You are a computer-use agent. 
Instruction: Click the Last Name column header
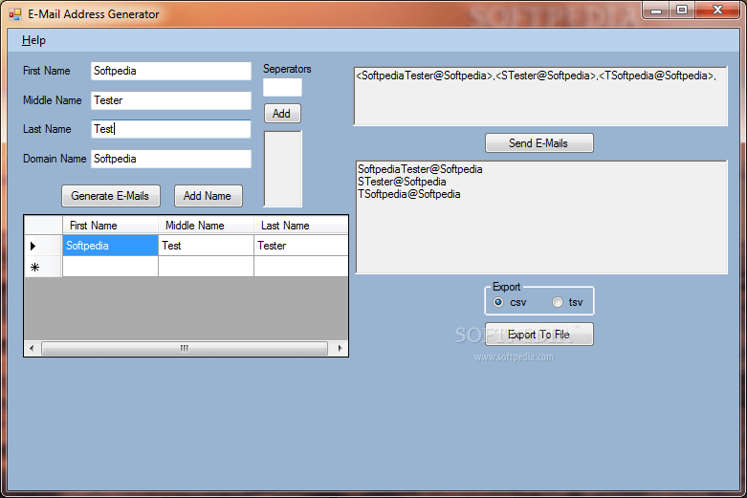click(300, 226)
